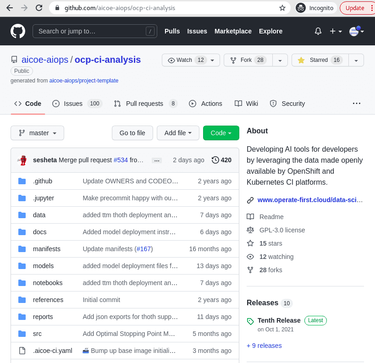The height and width of the screenshot is (363, 375).
Task: Open the .jupyter folder
Action: coord(44,198)
